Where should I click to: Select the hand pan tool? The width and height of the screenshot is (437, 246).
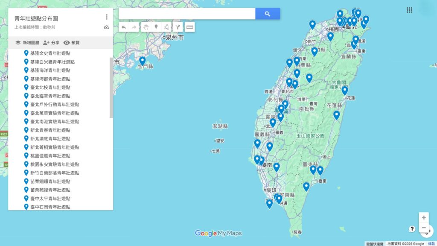146,27
